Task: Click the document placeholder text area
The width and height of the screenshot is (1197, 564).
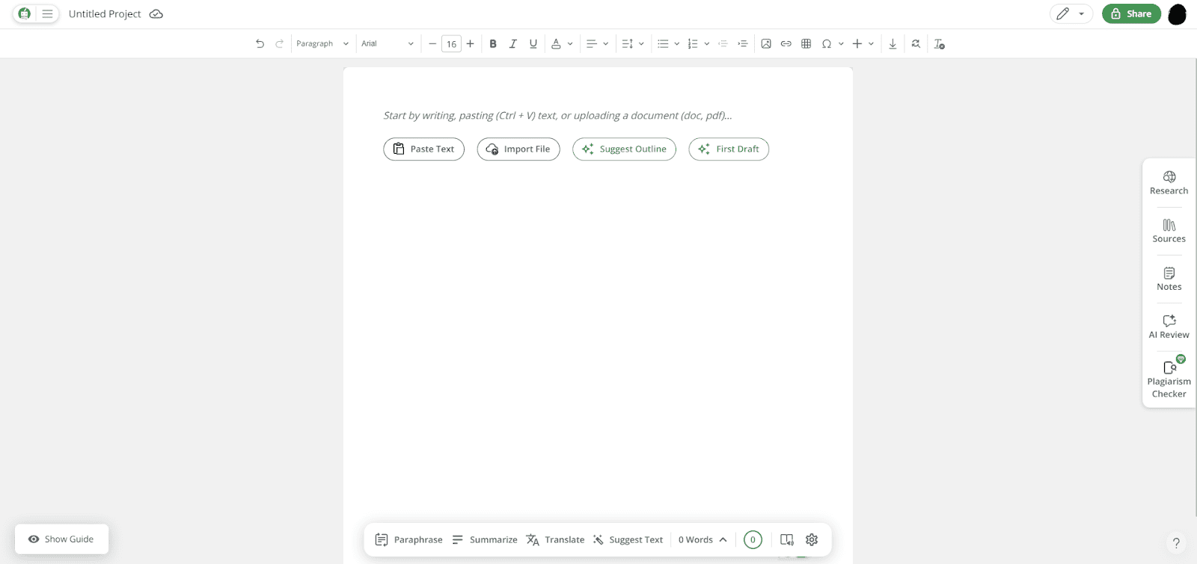Action: (x=557, y=115)
